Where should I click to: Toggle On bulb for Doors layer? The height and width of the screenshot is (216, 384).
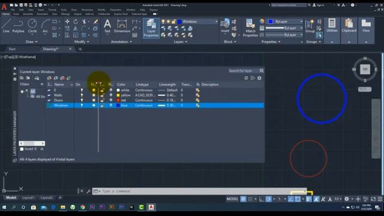coord(82,100)
